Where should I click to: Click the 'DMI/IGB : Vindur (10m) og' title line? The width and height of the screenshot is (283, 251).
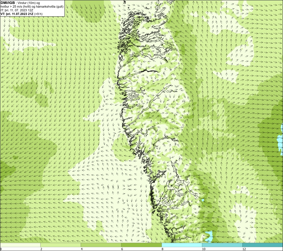point(20,3)
